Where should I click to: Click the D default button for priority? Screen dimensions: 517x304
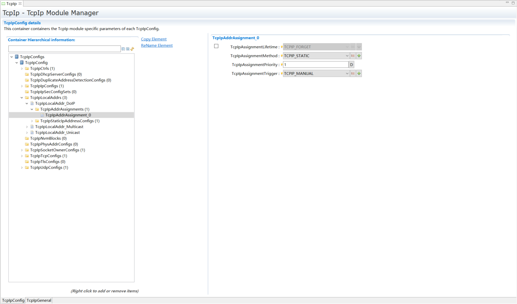[351, 65]
